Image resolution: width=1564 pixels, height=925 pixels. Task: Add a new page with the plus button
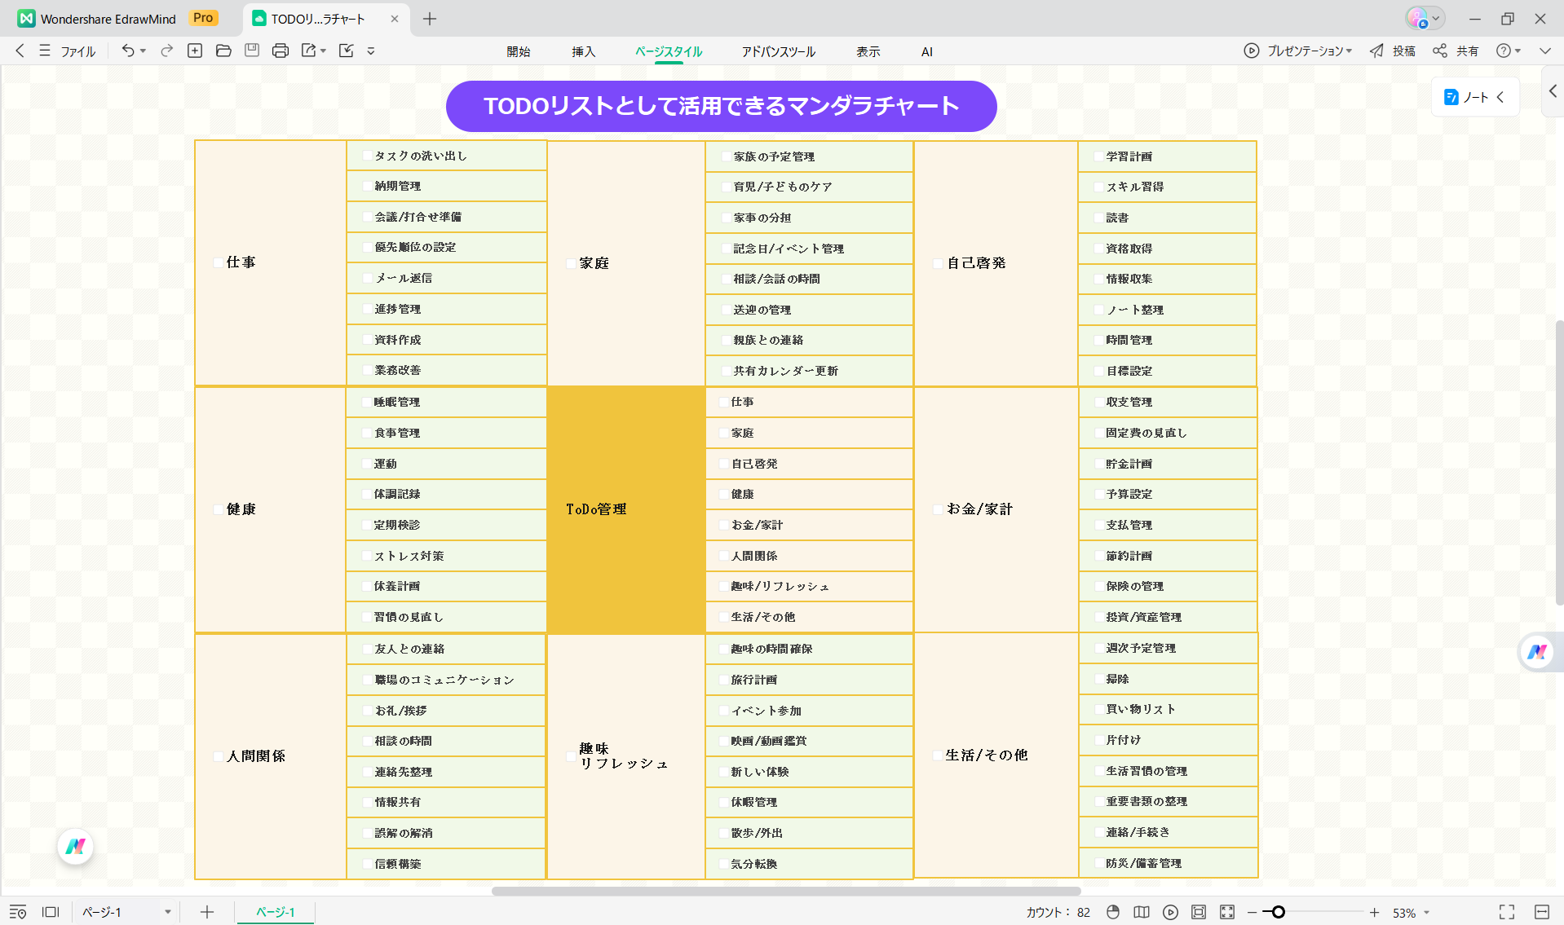coord(206,912)
